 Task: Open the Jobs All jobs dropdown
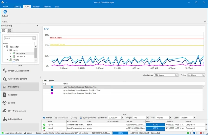point(170,118)
